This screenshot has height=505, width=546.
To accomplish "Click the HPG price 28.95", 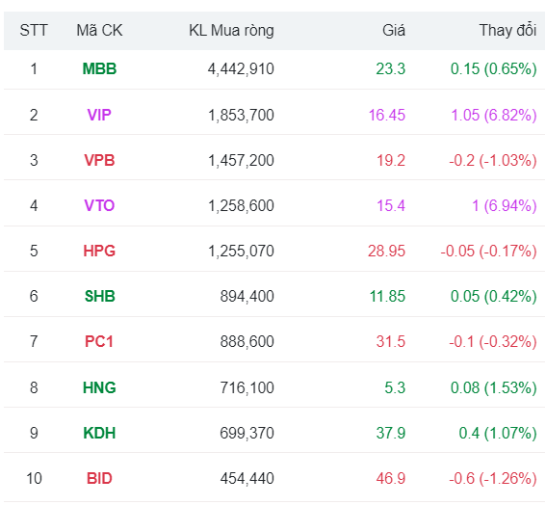I will tap(386, 251).
